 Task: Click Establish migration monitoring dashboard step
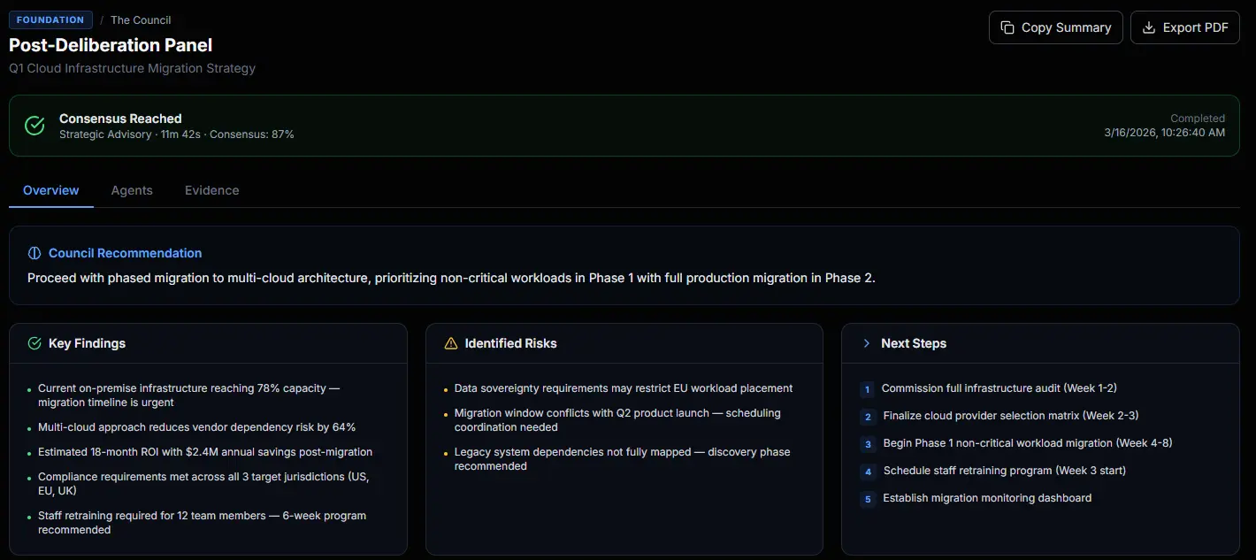point(987,498)
